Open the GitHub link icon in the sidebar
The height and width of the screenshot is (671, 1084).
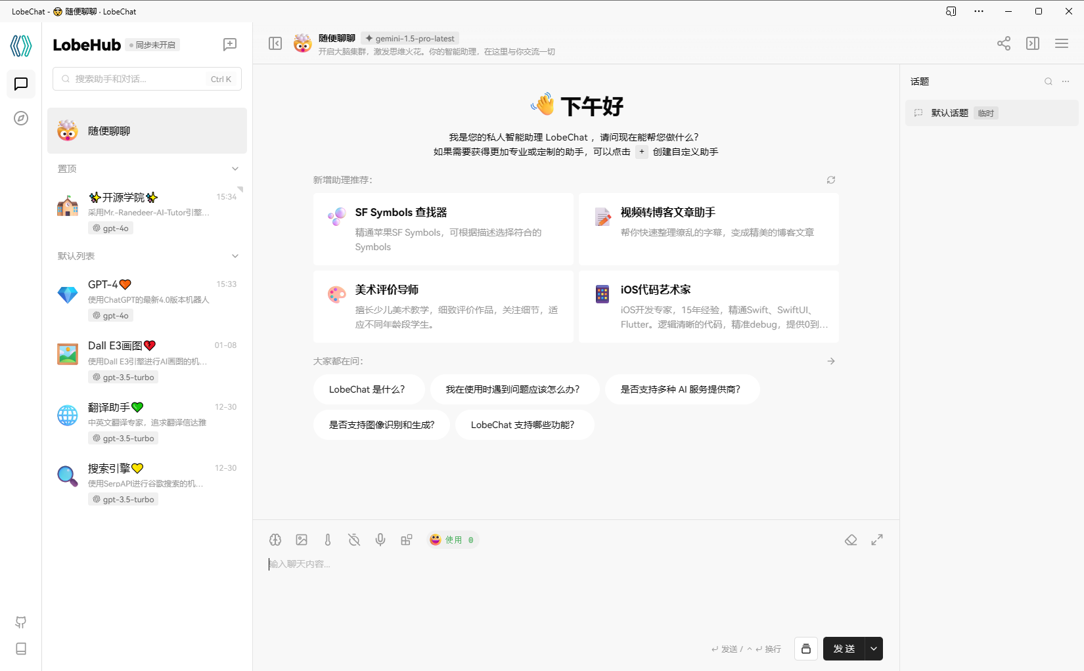tap(21, 622)
